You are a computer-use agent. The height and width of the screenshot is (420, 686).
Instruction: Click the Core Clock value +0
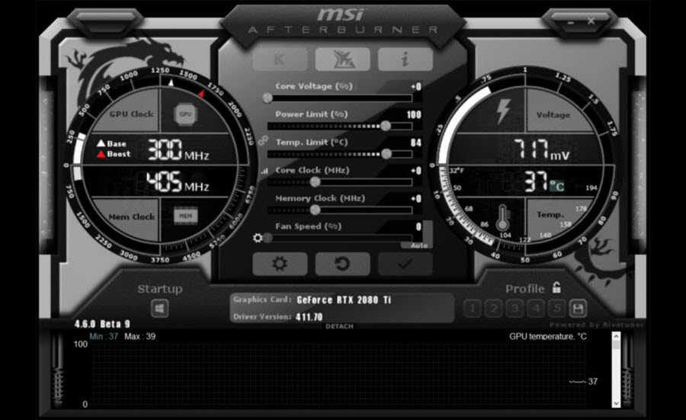415,171
